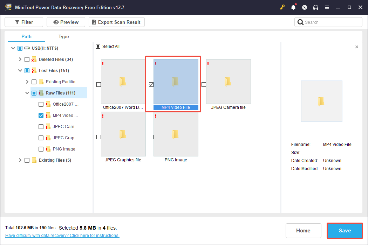Viewport: 368px width, 245px height.
Task: Select the Deleted Files (34) tree row
Action: (x=56, y=59)
